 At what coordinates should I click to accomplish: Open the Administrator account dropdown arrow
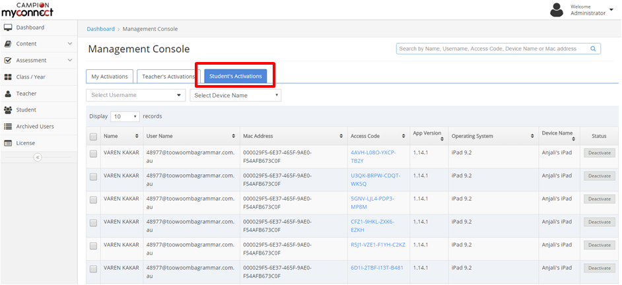tap(611, 9)
